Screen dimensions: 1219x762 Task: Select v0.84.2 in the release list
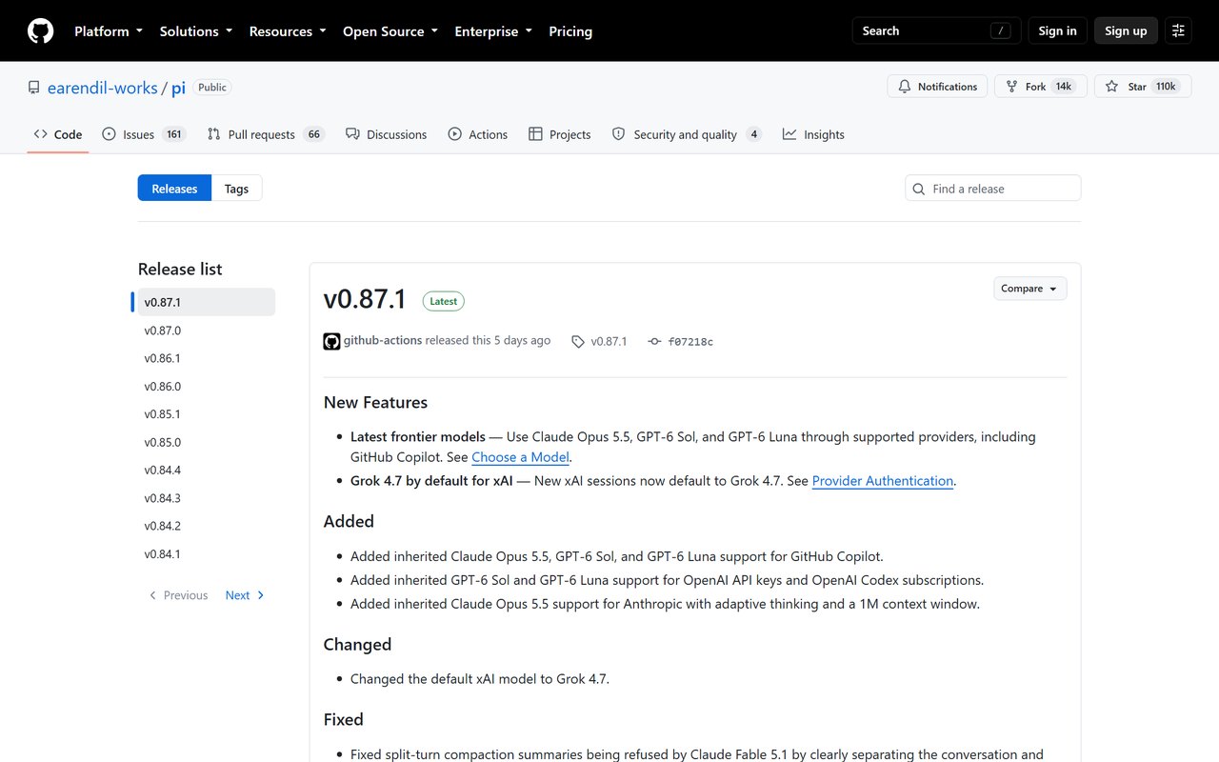207,526
